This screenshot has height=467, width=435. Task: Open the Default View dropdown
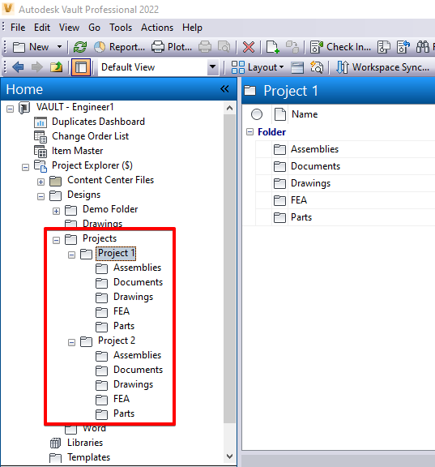tap(212, 67)
